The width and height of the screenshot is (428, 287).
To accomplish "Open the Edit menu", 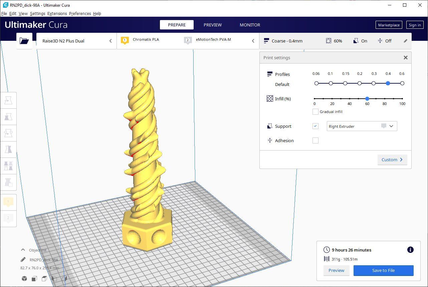I will coord(13,14).
